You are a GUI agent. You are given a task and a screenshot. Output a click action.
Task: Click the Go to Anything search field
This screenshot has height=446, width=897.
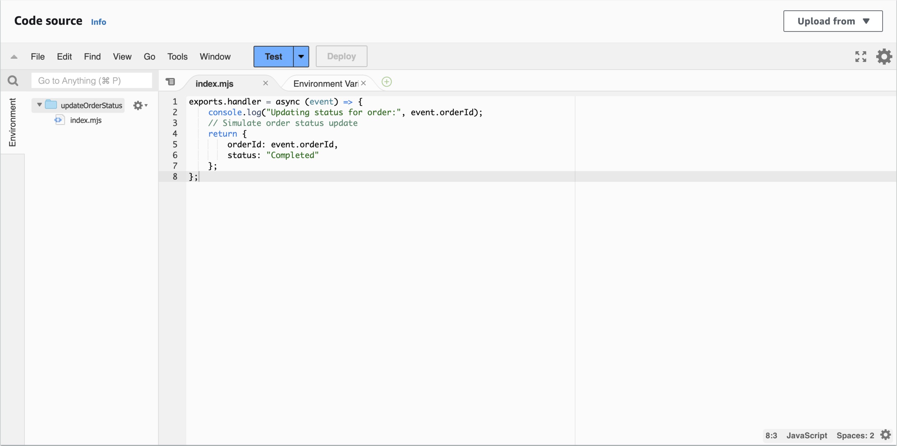pos(91,81)
